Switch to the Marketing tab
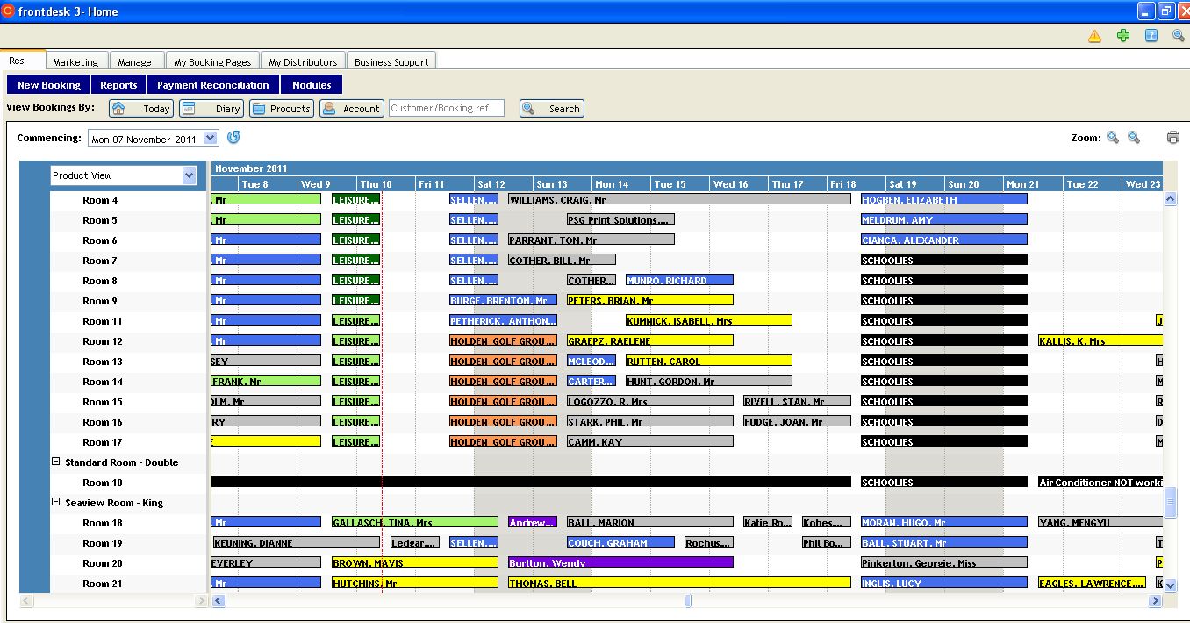 point(75,61)
